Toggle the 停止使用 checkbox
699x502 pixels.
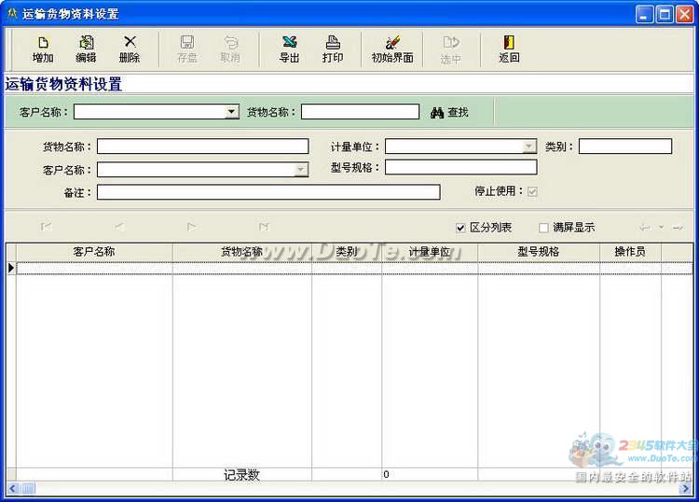pos(532,191)
